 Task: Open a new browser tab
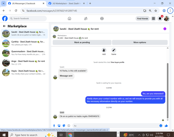[90, 3]
